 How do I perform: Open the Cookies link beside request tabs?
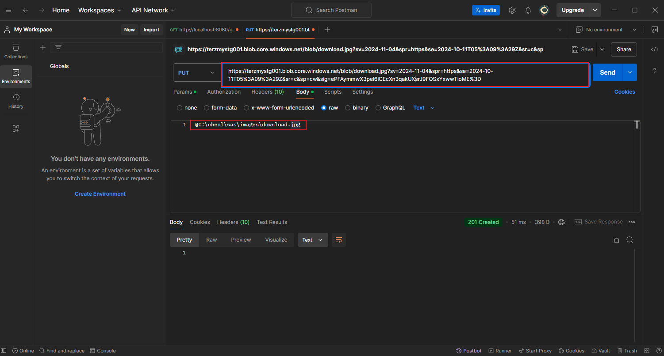(625, 92)
